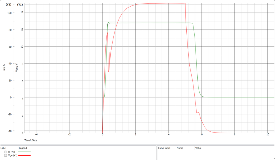The height and width of the screenshot is (160, 275).
Task: Click the green Ic legend line sample
Action: click(24, 152)
